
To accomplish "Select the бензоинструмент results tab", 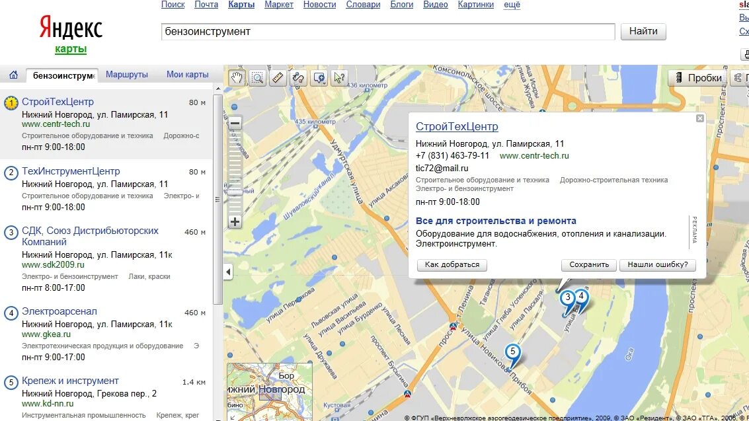I will (x=63, y=75).
